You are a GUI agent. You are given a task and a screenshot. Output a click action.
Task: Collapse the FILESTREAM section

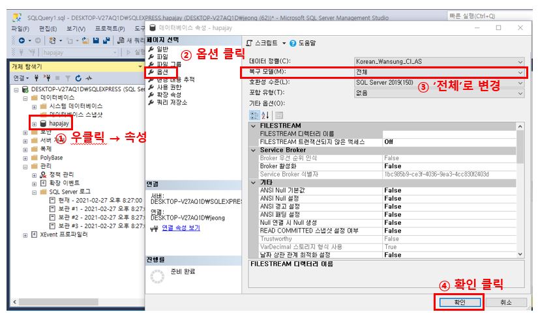(254, 126)
